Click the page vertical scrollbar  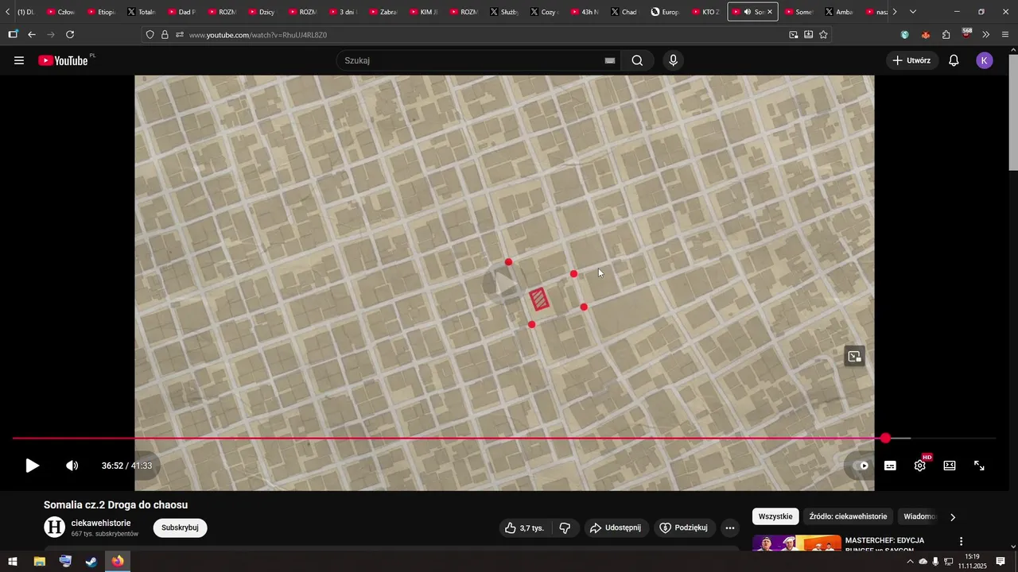pyautogui.click(x=1012, y=111)
